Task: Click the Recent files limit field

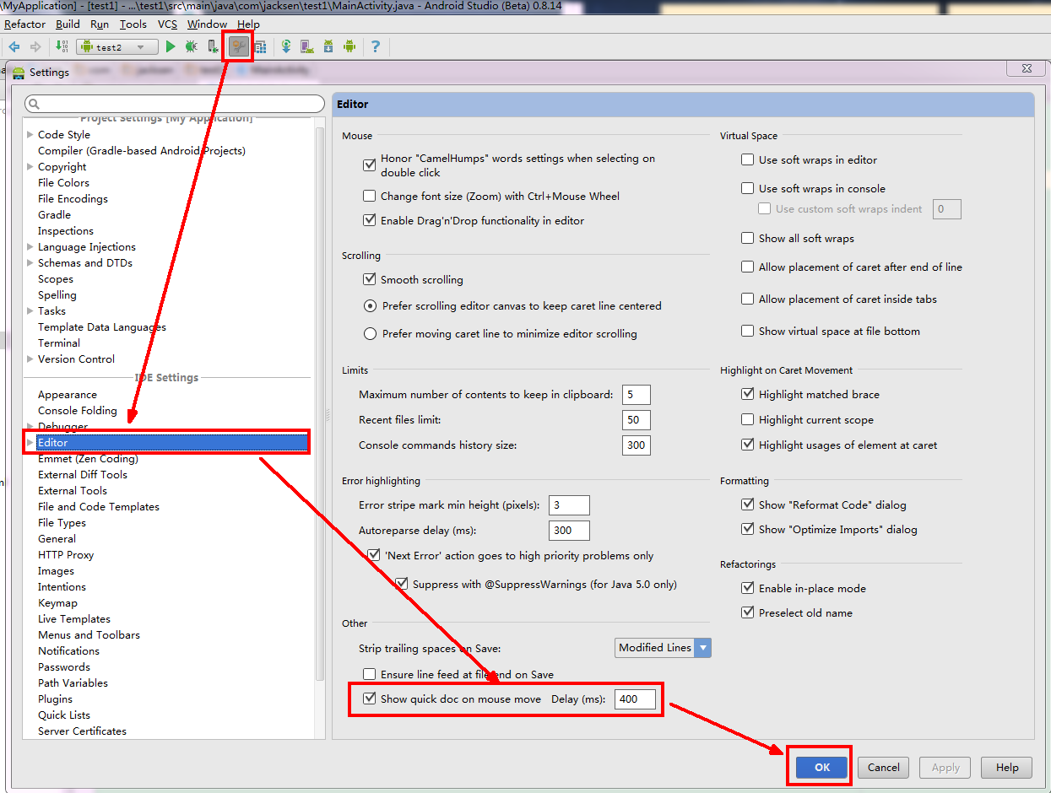Action: pyautogui.click(x=637, y=419)
